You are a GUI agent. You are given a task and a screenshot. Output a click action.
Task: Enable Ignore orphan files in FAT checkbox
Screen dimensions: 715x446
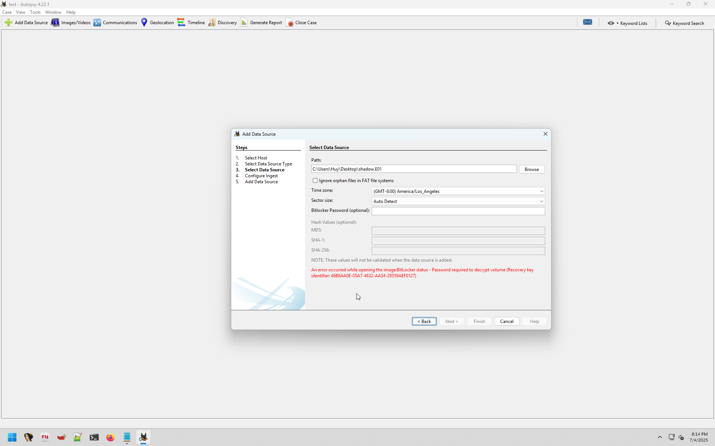pos(315,181)
